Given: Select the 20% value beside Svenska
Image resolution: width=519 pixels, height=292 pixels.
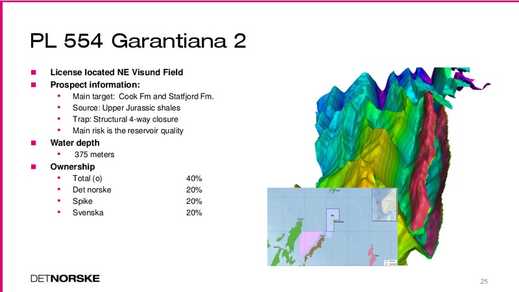Looking at the screenshot, I should [194, 213].
